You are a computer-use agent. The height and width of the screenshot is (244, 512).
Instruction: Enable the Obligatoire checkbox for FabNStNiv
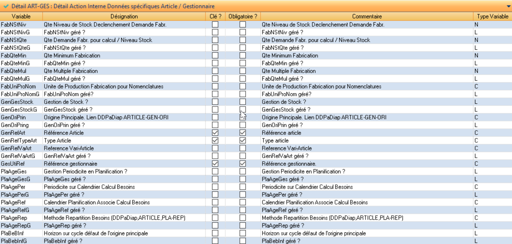[x=243, y=24]
